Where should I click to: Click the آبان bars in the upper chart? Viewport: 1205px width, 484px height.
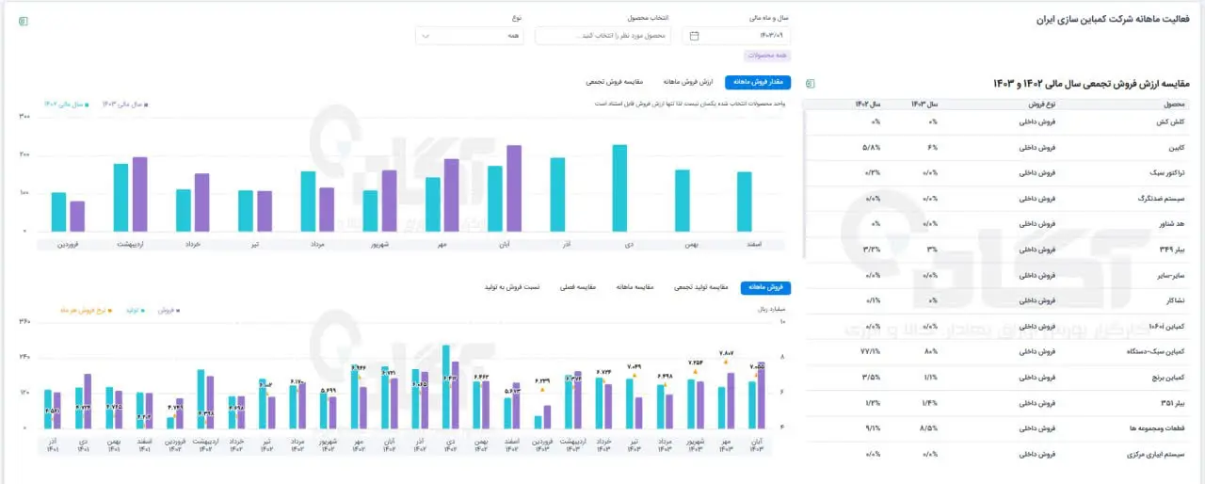coord(504,188)
